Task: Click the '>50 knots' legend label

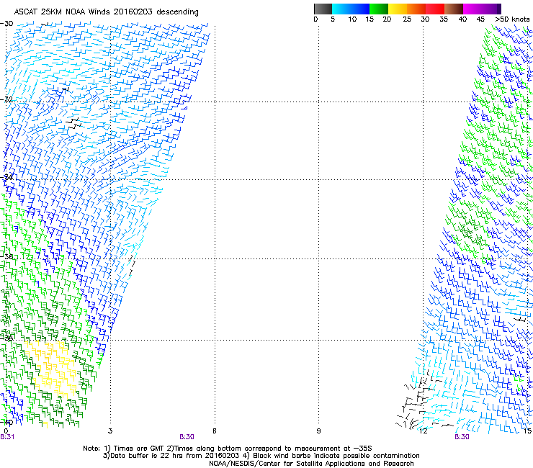Action: click(x=512, y=19)
